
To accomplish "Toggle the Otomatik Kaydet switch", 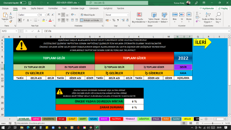I will coord(23,3).
